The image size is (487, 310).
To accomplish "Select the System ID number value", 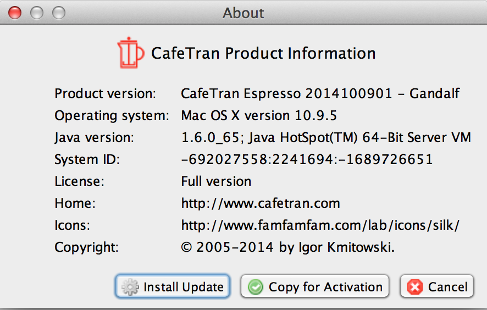I will click(x=307, y=160).
